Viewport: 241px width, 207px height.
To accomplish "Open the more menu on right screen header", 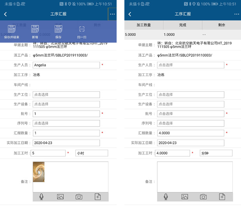I will (236, 14).
